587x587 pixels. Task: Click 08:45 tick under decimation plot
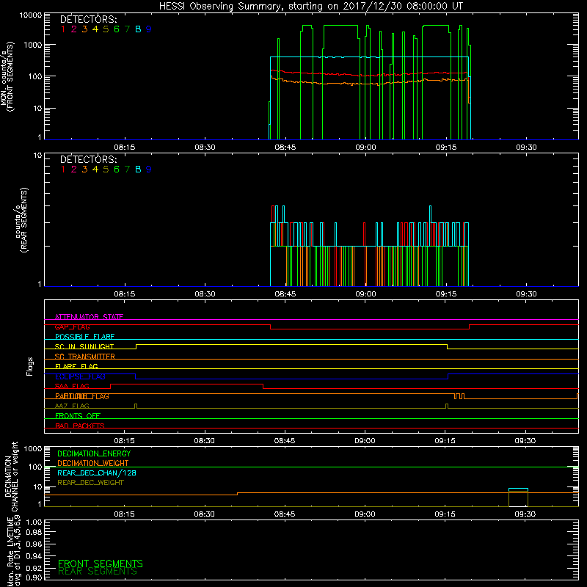pyautogui.click(x=285, y=514)
